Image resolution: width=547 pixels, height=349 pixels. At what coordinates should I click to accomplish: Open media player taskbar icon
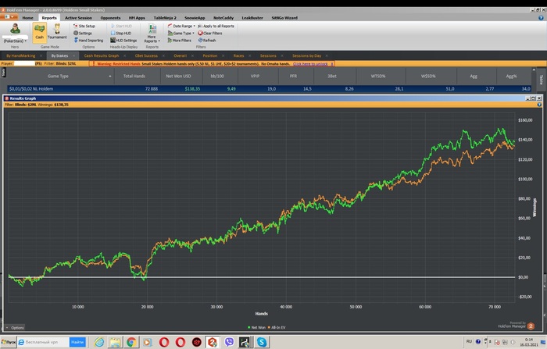click(147, 342)
